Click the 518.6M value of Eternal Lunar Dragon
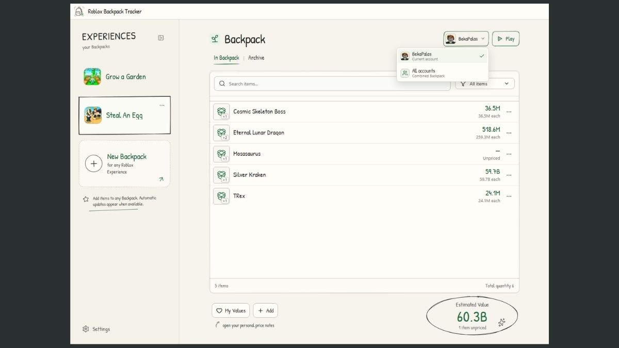619x348 pixels. (x=491, y=129)
